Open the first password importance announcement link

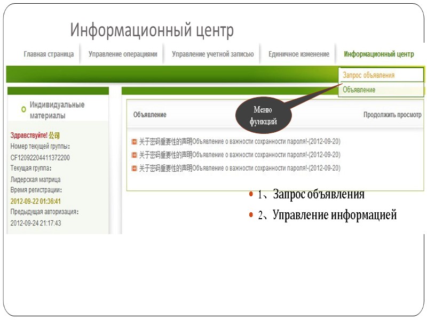(240, 141)
